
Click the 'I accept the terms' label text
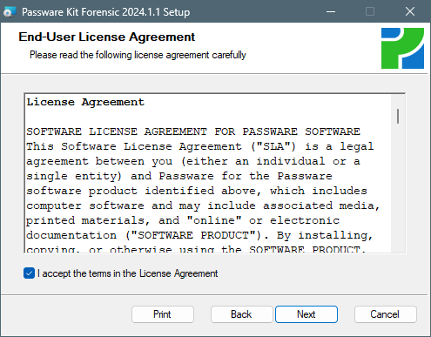pos(128,273)
